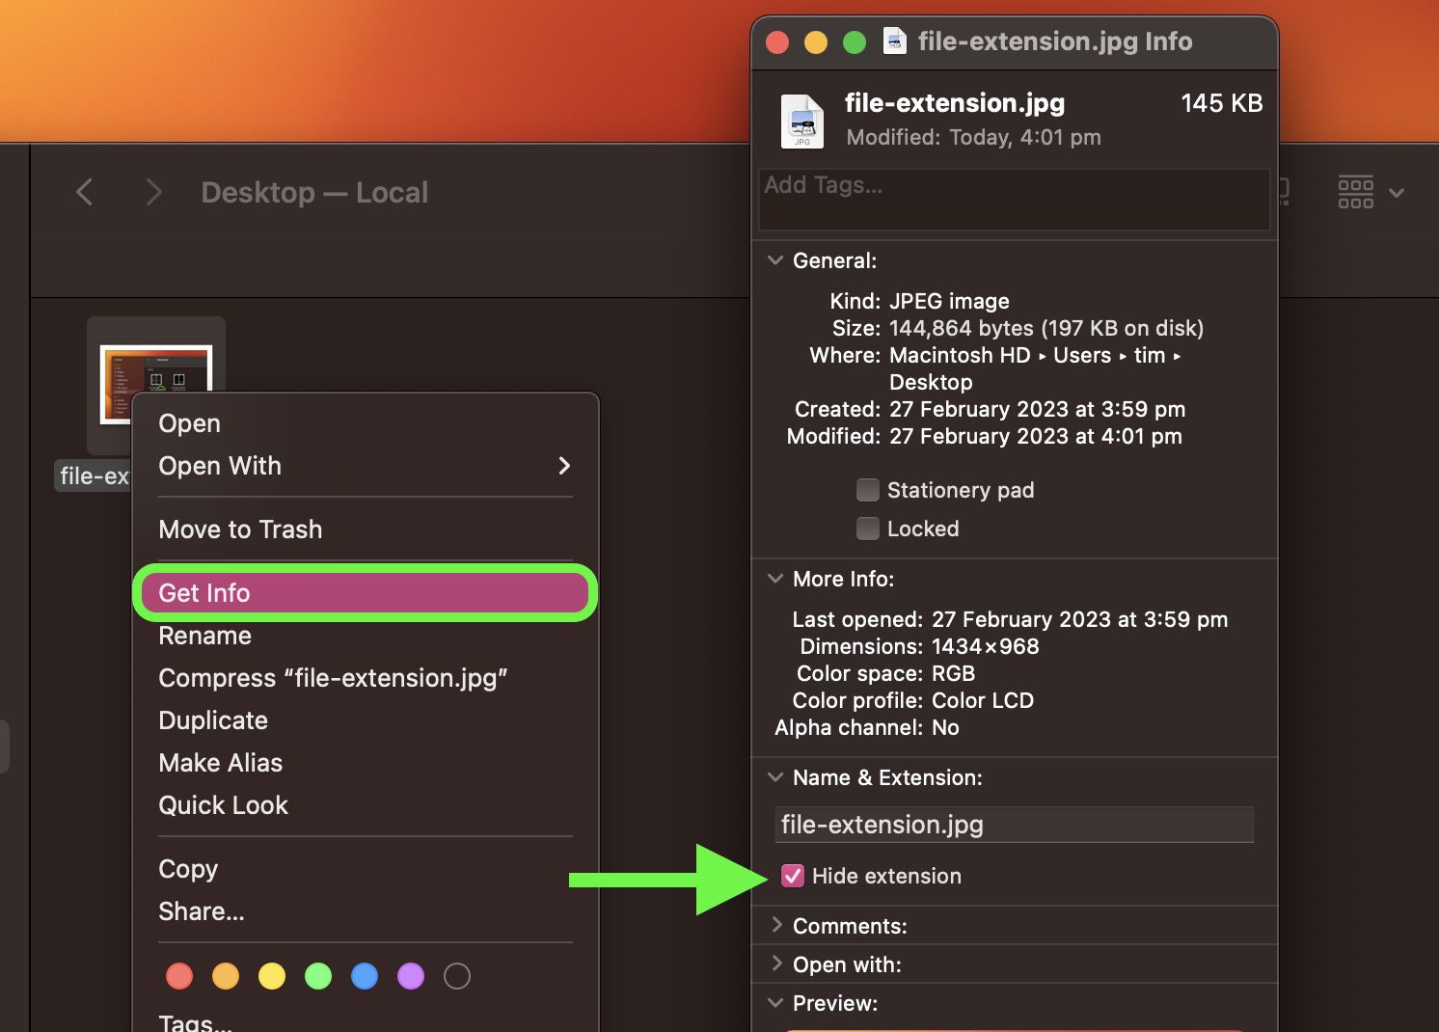
Task: Click the JPG file icon in the Info header
Action: [x=801, y=120]
